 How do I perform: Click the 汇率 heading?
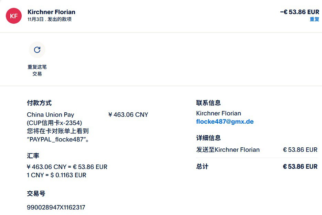(33, 156)
